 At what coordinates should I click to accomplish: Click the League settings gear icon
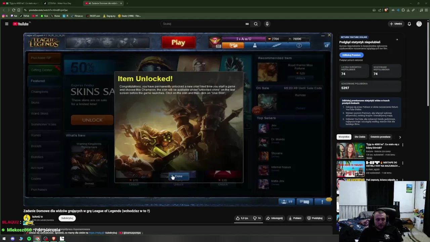click(x=327, y=45)
